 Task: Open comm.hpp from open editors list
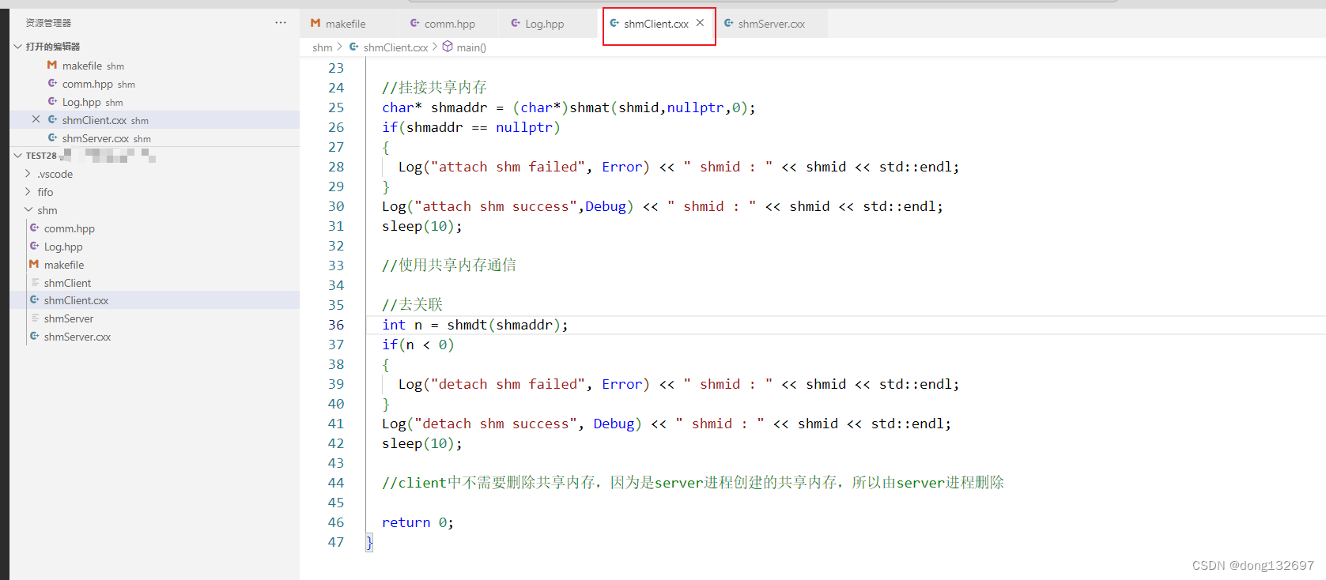(154, 84)
